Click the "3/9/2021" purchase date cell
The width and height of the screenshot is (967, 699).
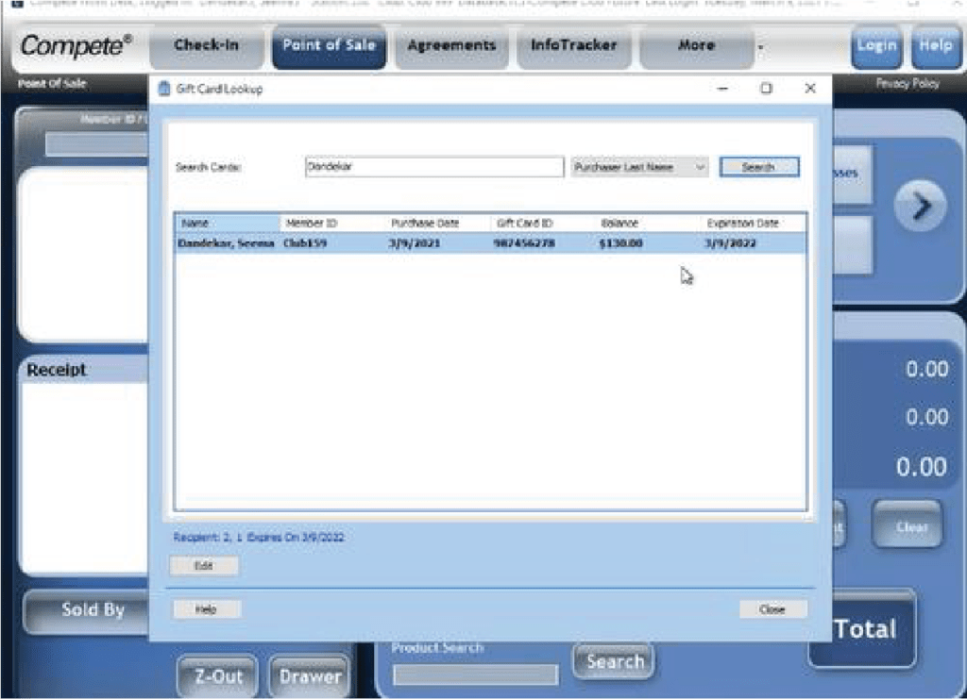point(415,243)
